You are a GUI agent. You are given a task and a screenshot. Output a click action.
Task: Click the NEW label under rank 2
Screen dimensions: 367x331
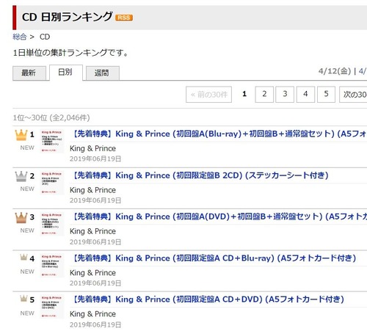click(x=27, y=189)
